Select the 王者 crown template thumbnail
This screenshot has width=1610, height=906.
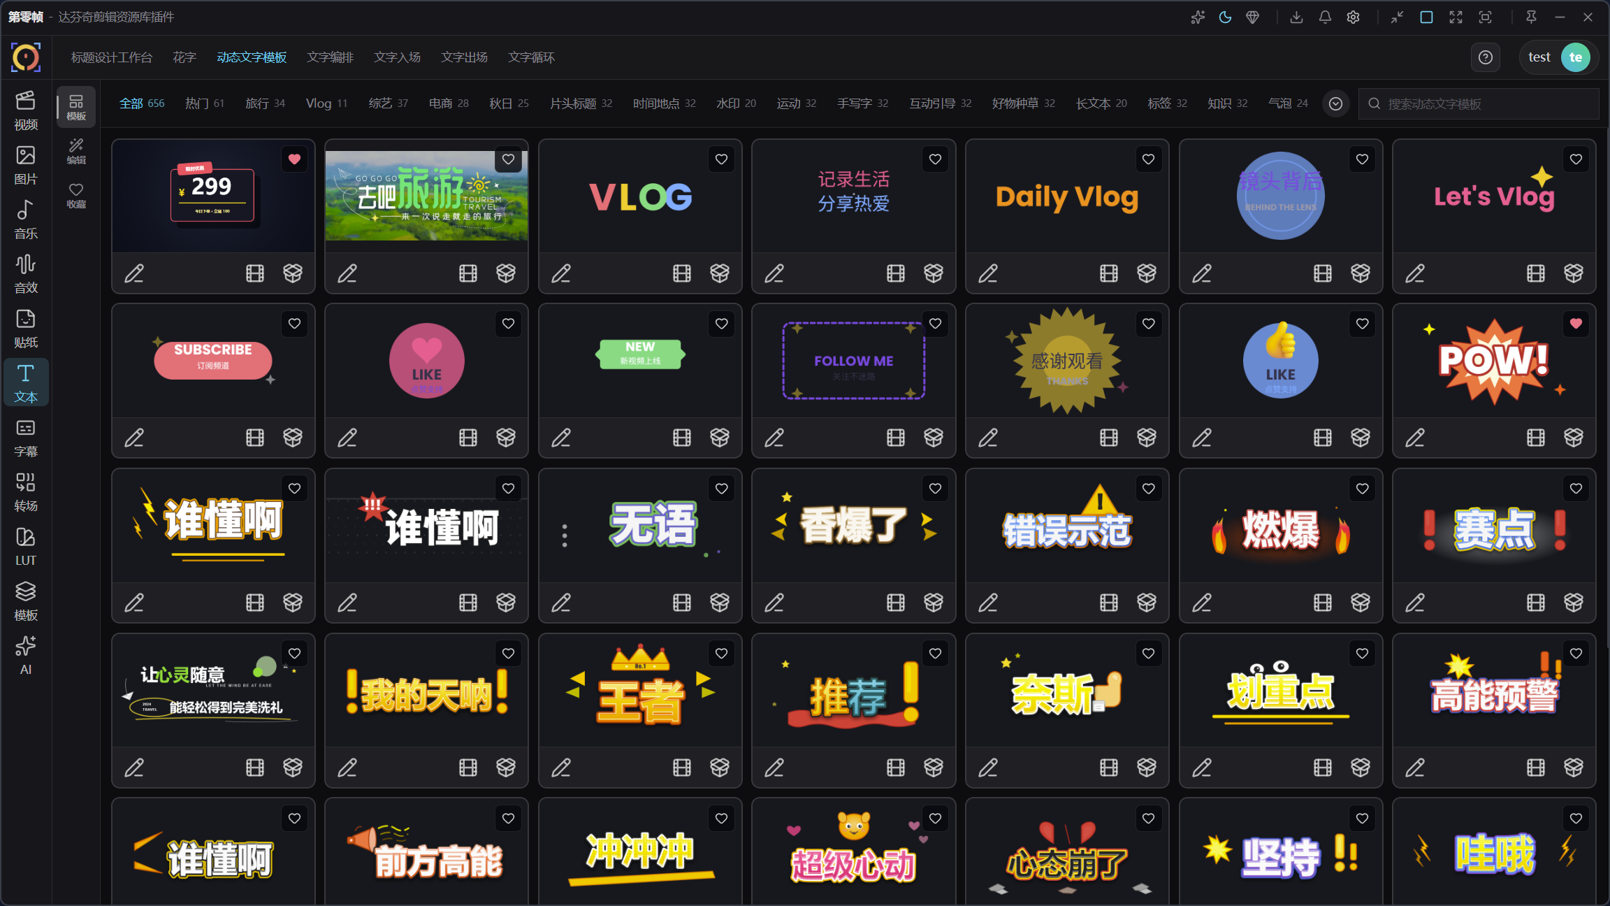[x=640, y=691]
